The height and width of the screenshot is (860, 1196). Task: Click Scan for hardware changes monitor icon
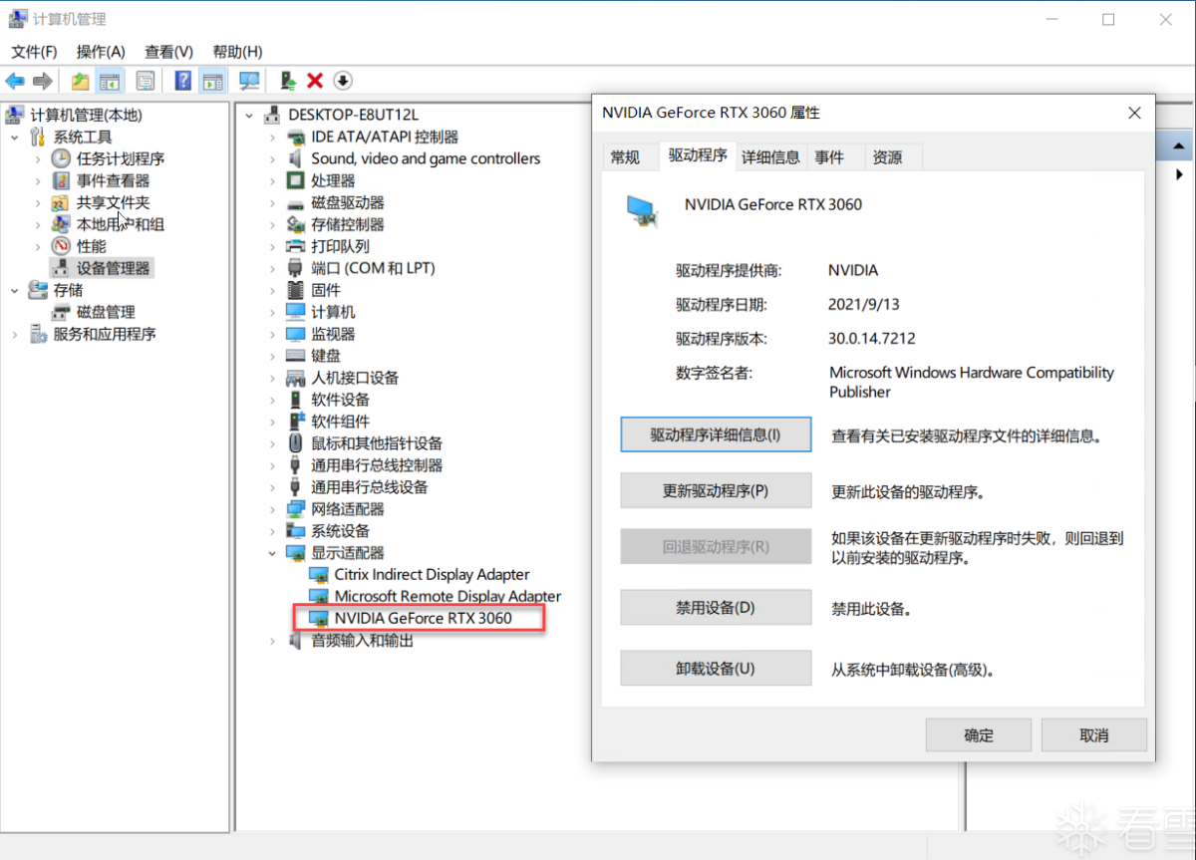(249, 81)
